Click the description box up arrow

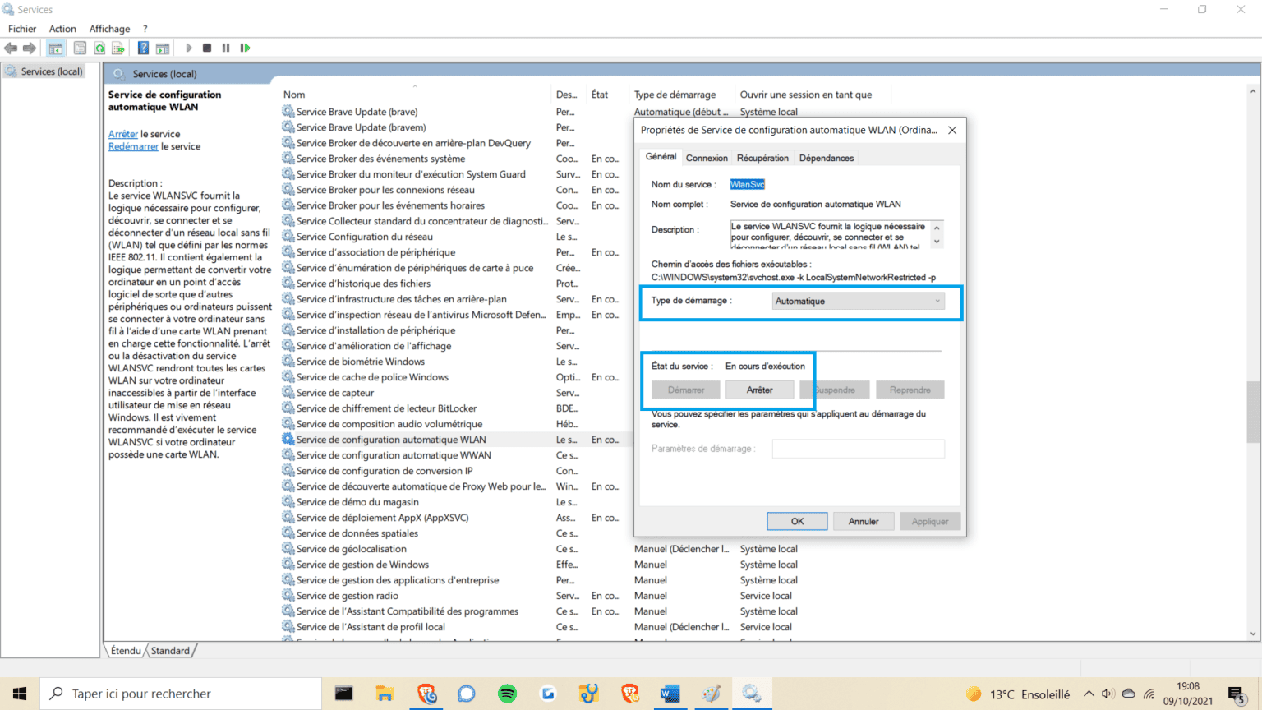pyautogui.click(x=937, y=228)
